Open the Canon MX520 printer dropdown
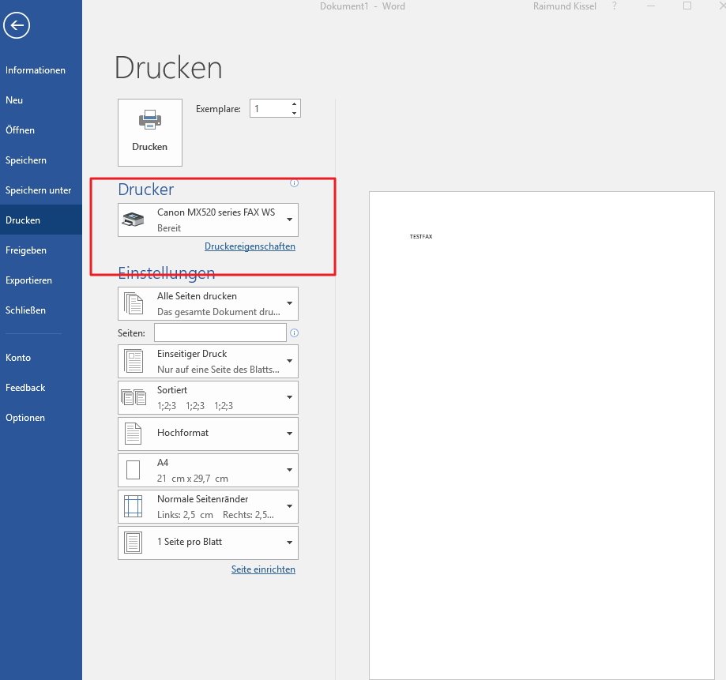726x680 pixels. tap(208, 220)
